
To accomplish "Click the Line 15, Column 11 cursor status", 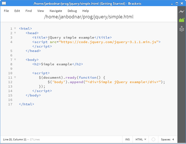I will [x=15, y=139].
